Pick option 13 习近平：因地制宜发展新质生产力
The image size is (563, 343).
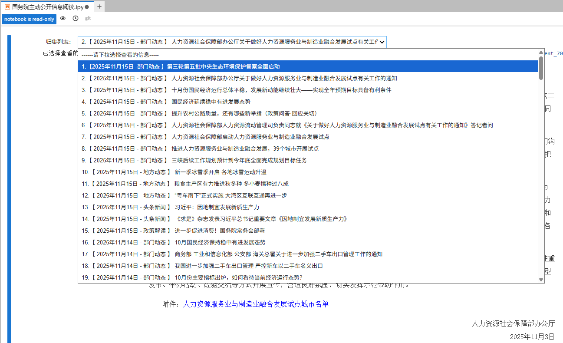308,207
